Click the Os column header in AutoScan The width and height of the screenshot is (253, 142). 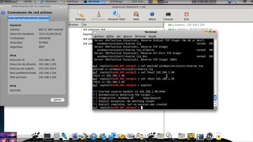[x=123, y=24]
